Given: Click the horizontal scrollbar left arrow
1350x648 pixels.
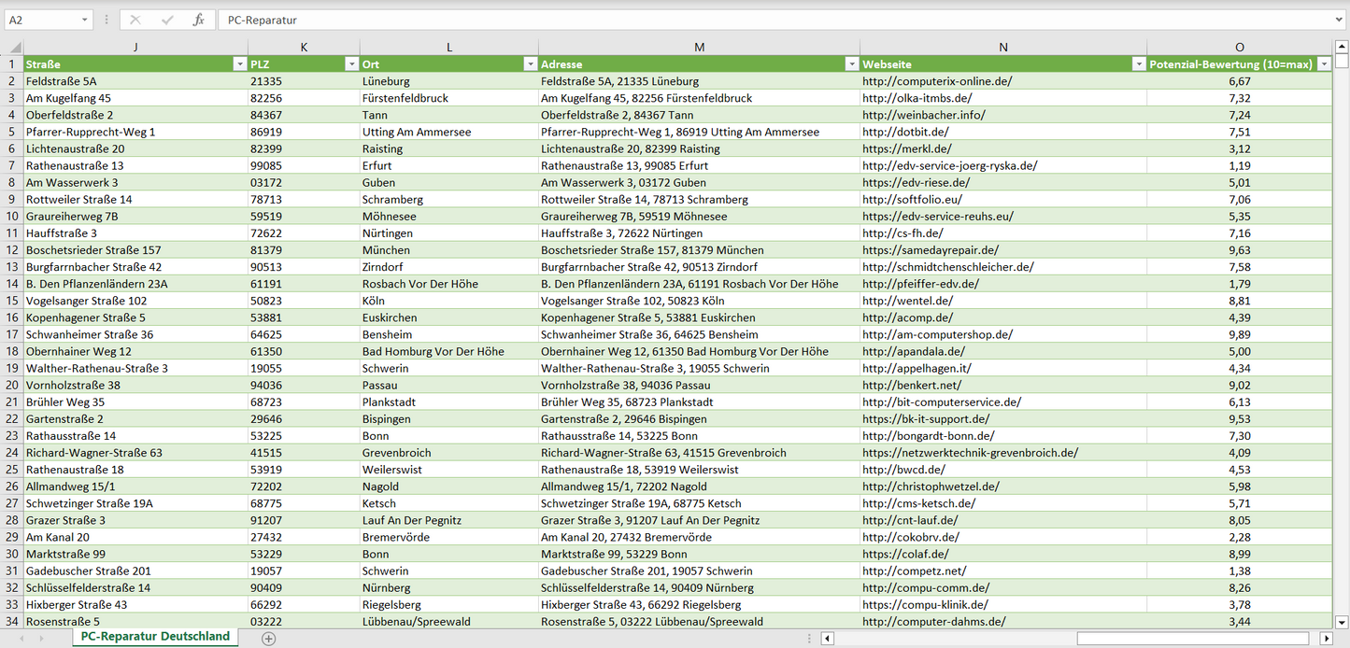Looking at the screenshot, I should pos(827,639).
